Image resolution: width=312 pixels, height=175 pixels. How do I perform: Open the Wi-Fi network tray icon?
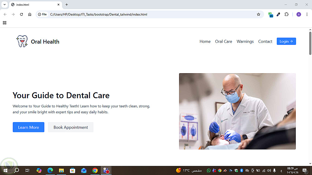click(x=264, y=170)
